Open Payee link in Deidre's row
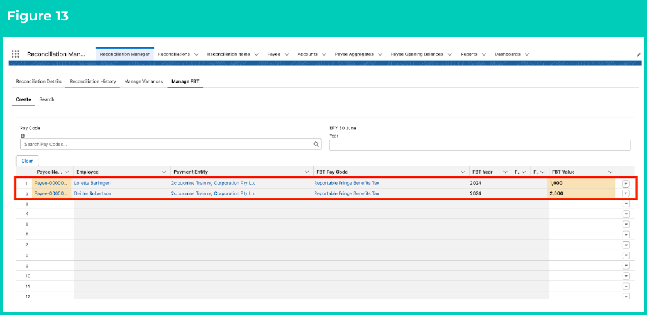This screenshot has height=315, width=647. coord(51,193)
